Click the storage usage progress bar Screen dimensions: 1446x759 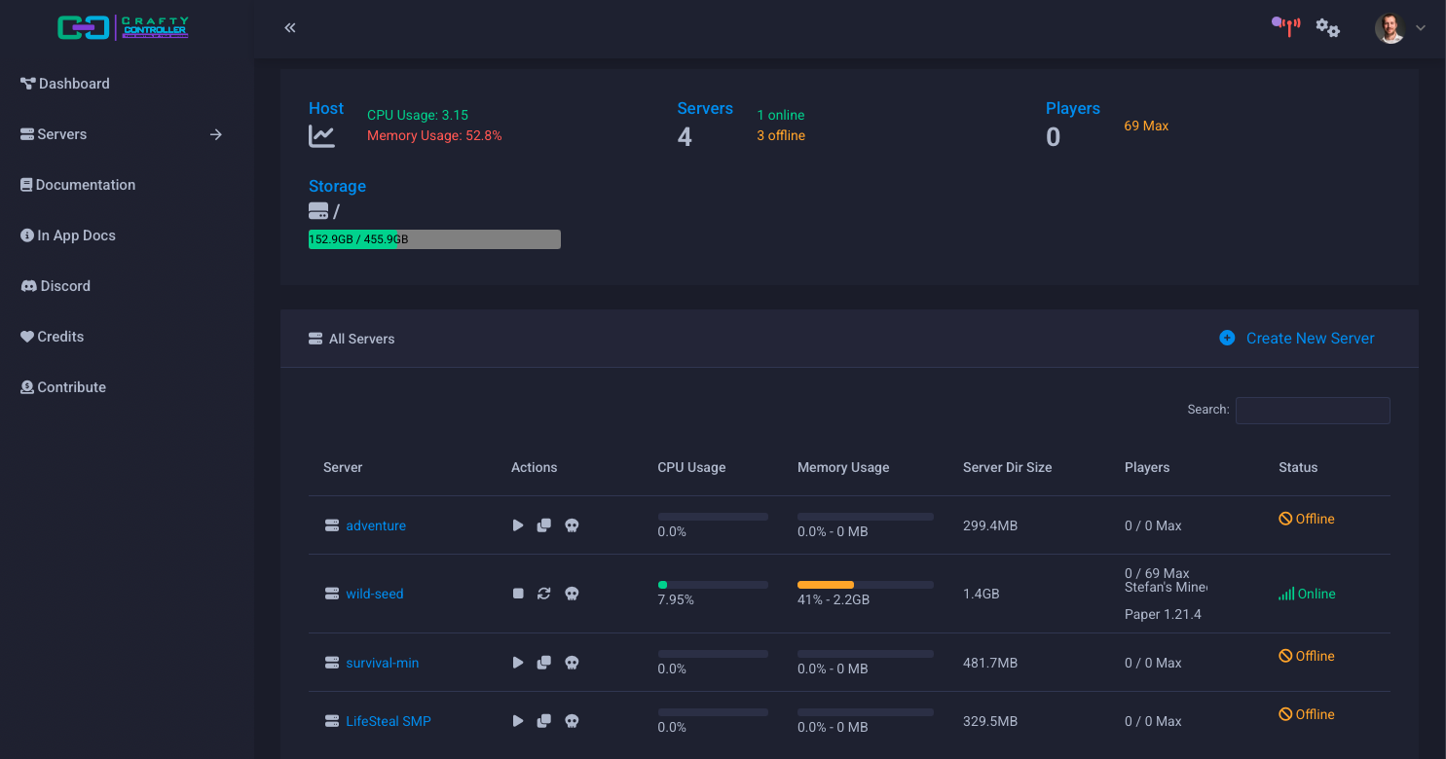coord(434,239)
